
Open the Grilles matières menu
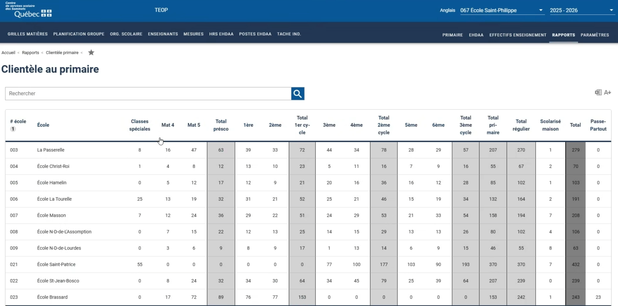point(28,34)
